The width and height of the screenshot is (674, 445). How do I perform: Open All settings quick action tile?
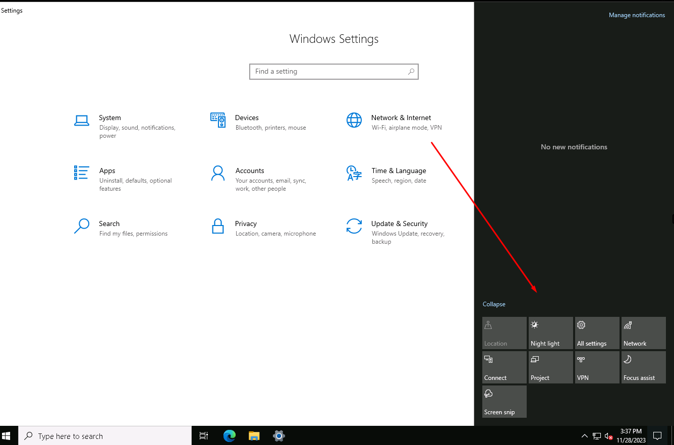click(x=597, y=333)
